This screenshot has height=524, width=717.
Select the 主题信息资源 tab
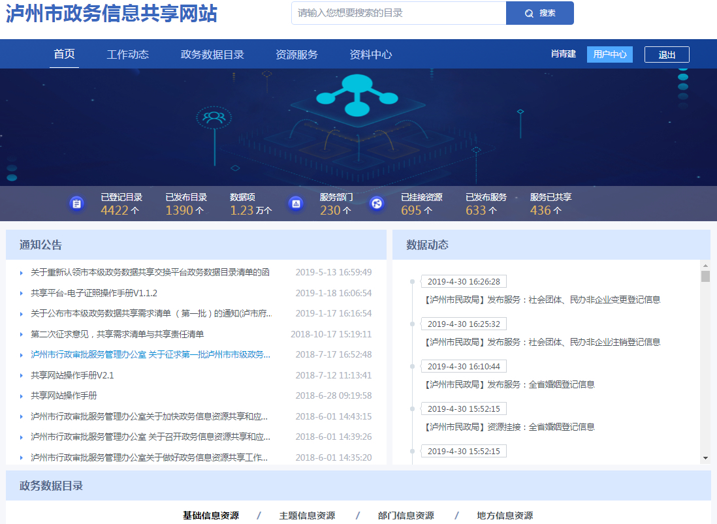(x=308, y=516)
